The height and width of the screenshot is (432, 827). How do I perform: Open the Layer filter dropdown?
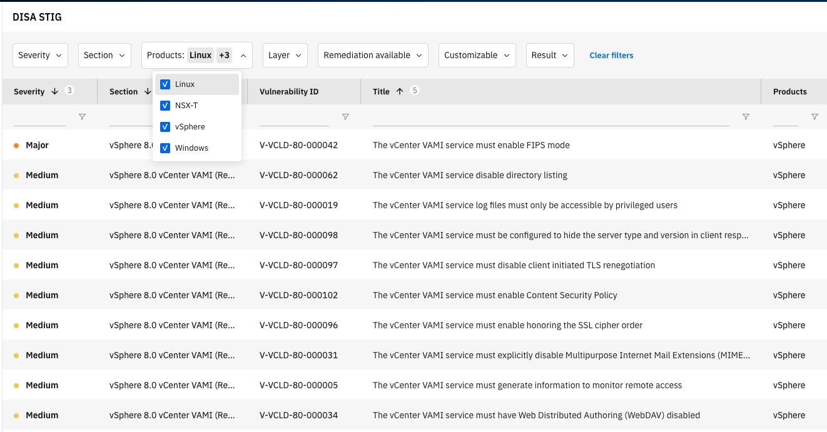[x=285, y=56]
